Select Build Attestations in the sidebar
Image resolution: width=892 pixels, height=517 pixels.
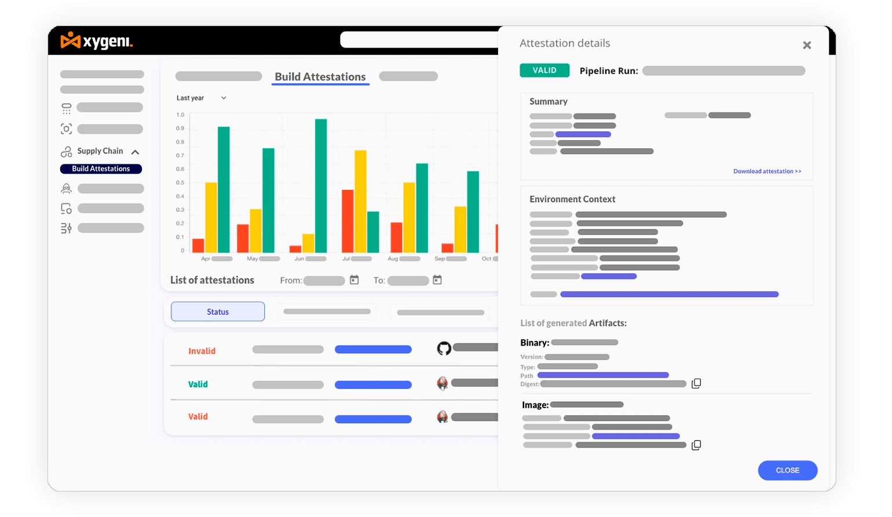(101, 169)
